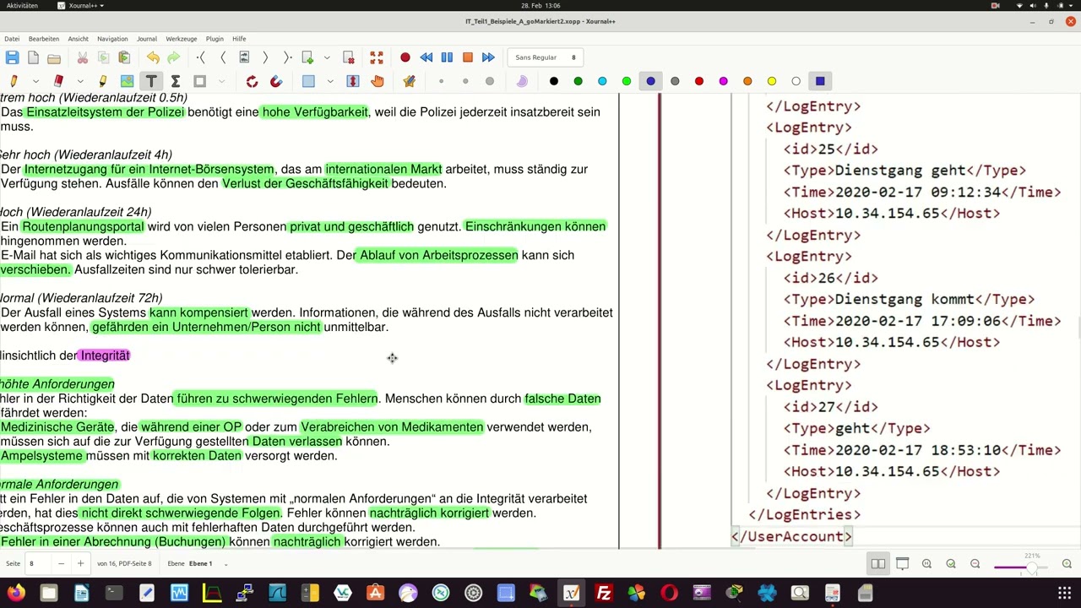Pick the yellow color swatch
1081x608 pixels.
pos(772,81)
